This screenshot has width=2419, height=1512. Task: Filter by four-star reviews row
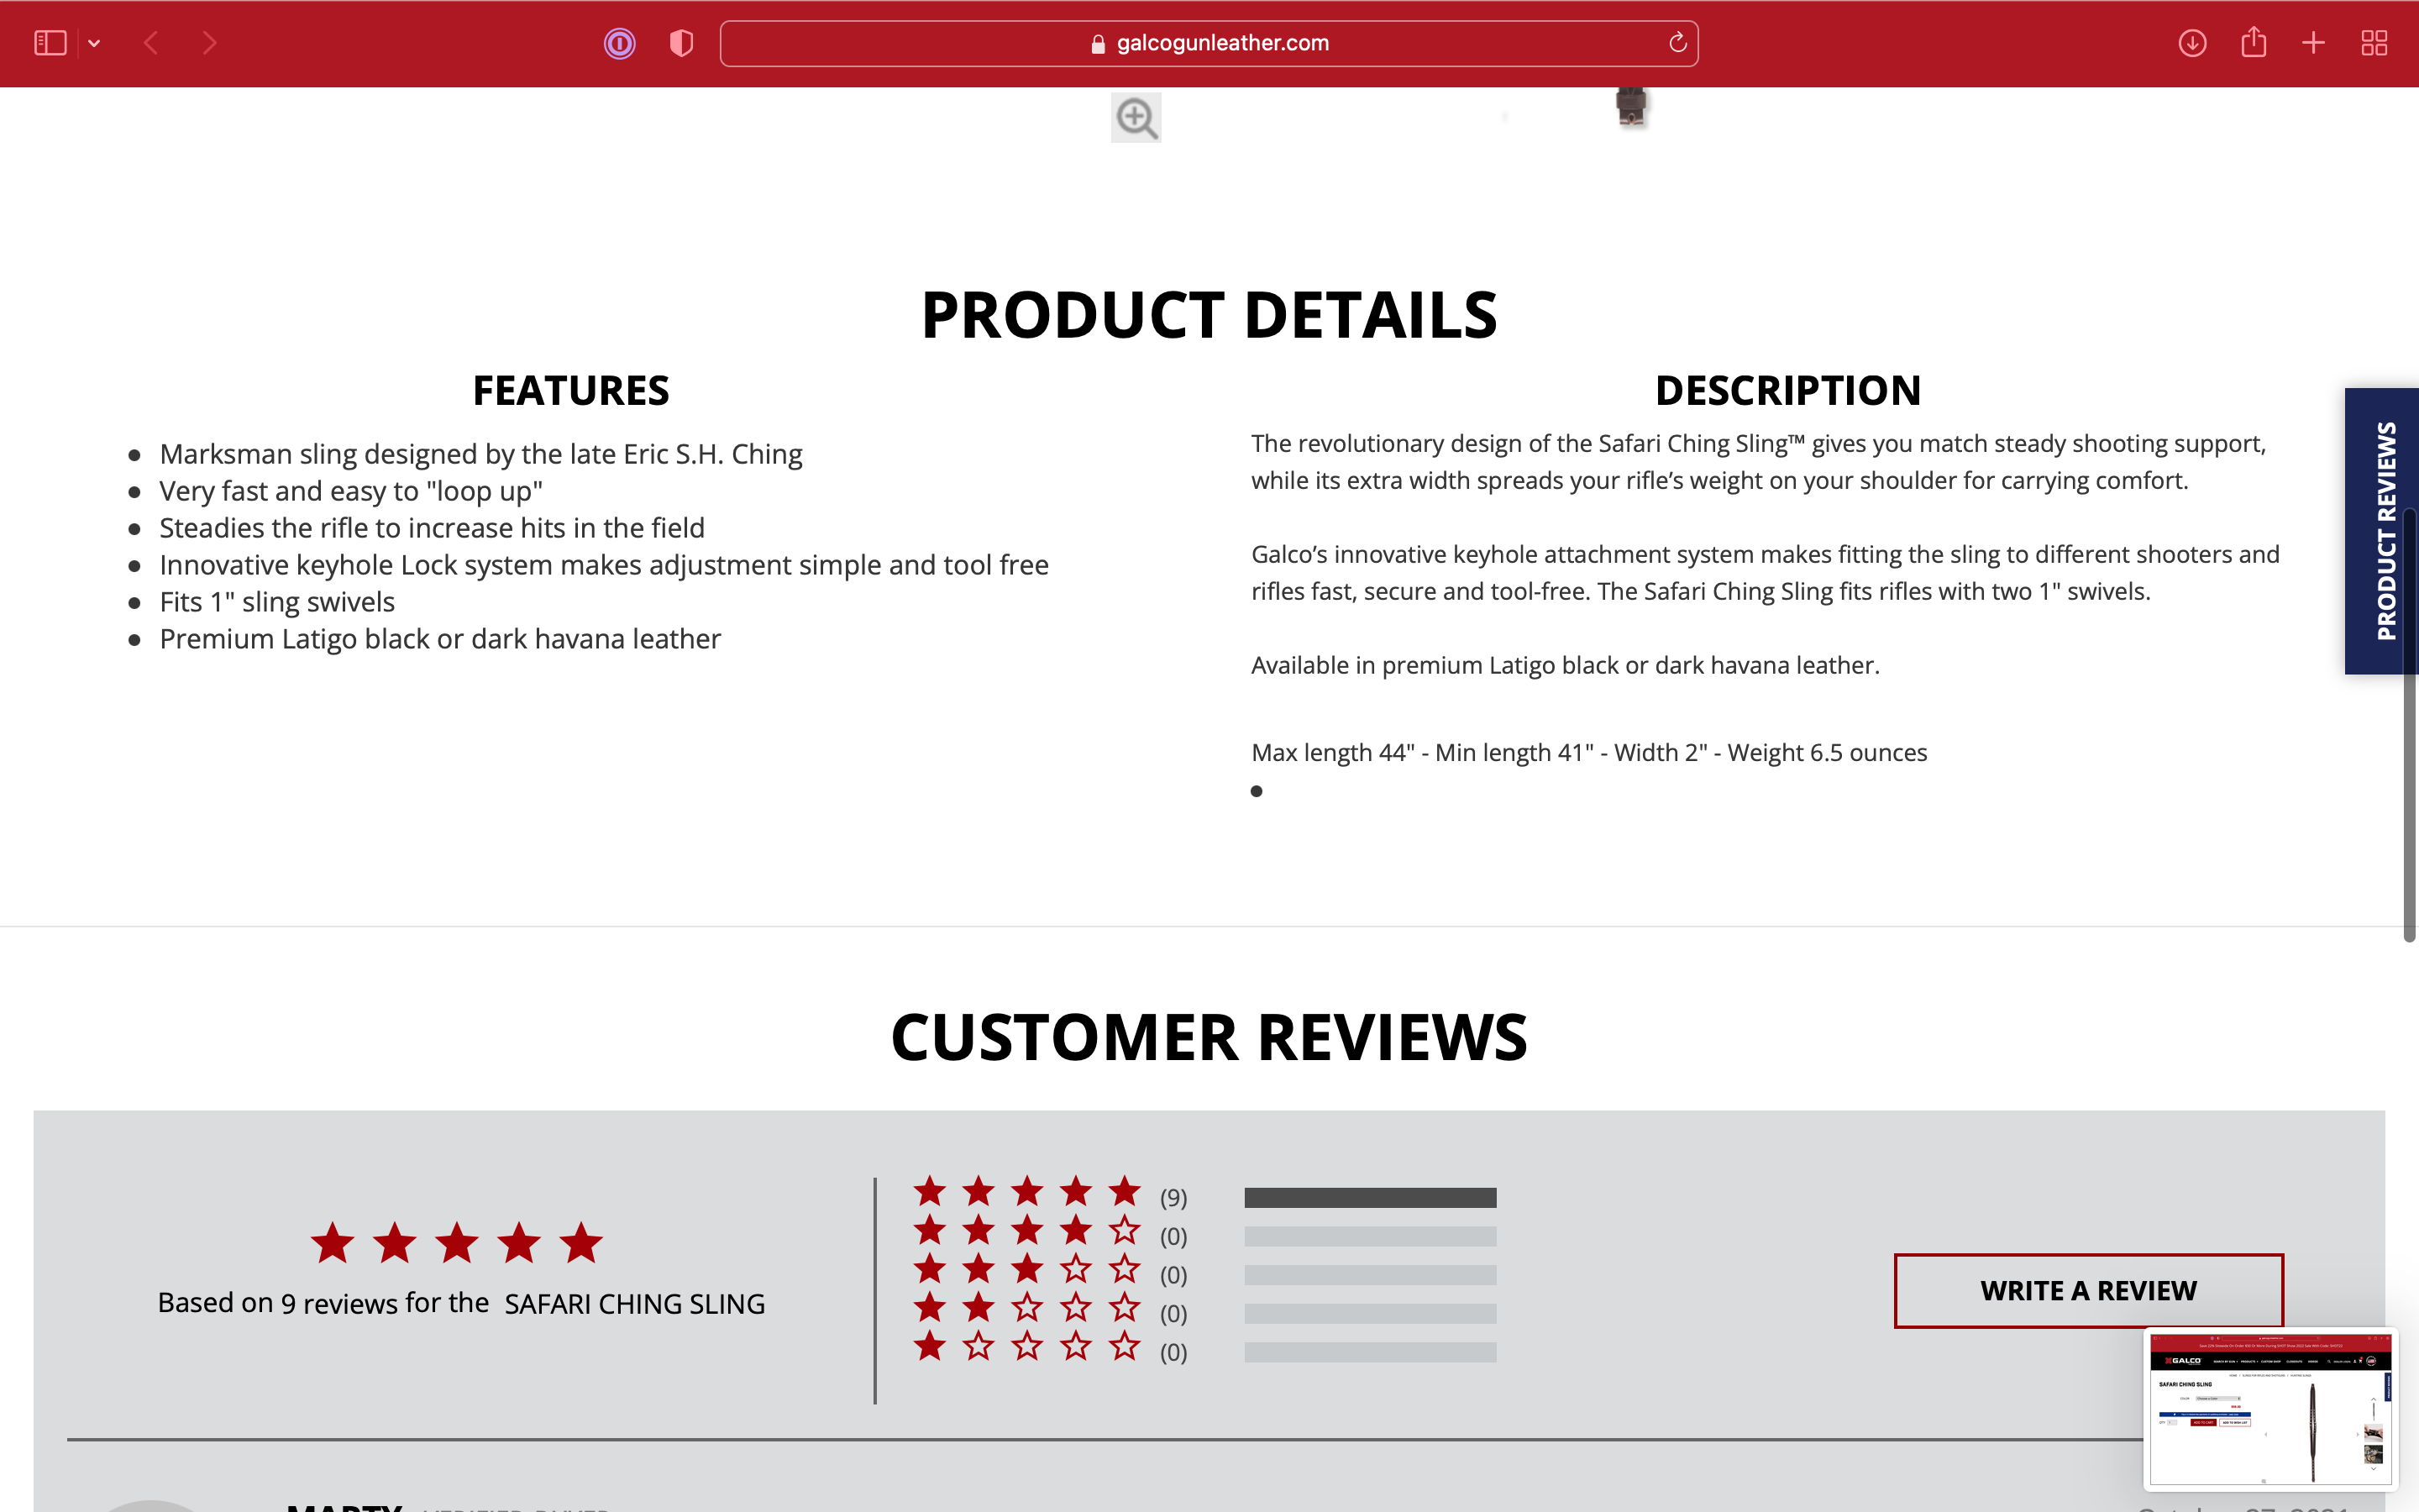1026,1231
